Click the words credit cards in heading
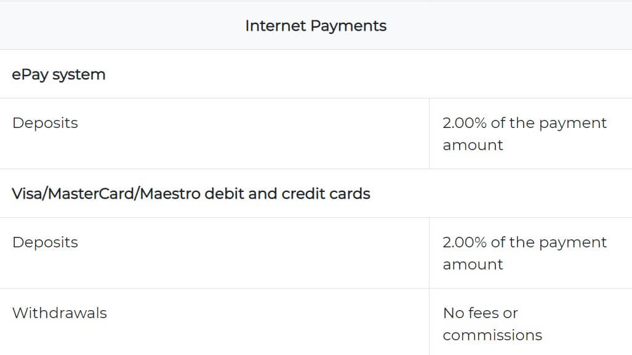632x355 pixels. [326, 194]
